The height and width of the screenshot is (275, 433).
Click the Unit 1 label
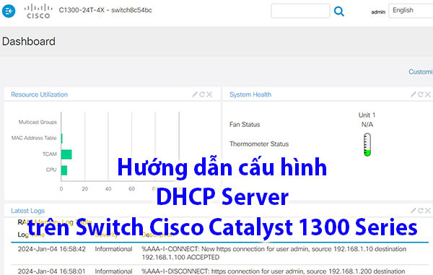pyautogui.click(x=367, y=115)
